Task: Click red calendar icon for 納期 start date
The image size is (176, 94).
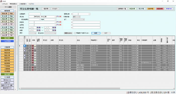Action: tap(39, 30)
